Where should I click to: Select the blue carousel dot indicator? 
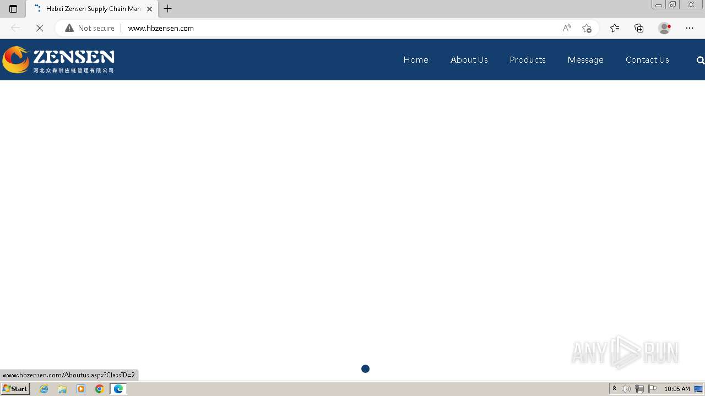pyautogui.click(x=365, y=369)
